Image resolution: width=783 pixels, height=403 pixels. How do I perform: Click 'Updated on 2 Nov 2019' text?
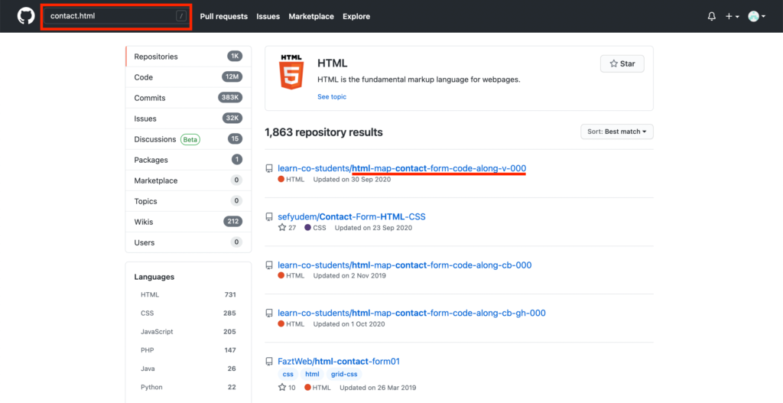pyautogui.click(x=349, y=275)
